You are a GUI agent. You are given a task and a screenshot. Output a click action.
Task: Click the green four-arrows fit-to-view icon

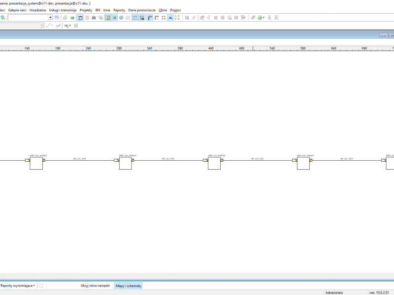[177, 18]
